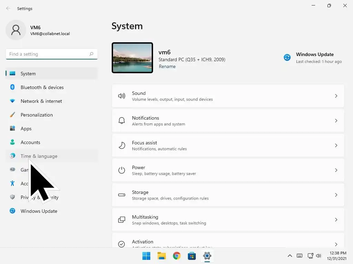The image size is (353, 264).
Task: Expand Focus assist chevron
Action: (336, 145)
